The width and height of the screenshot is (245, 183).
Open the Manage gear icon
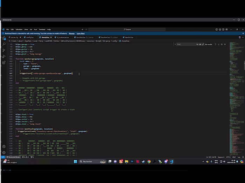pos(4,153)
